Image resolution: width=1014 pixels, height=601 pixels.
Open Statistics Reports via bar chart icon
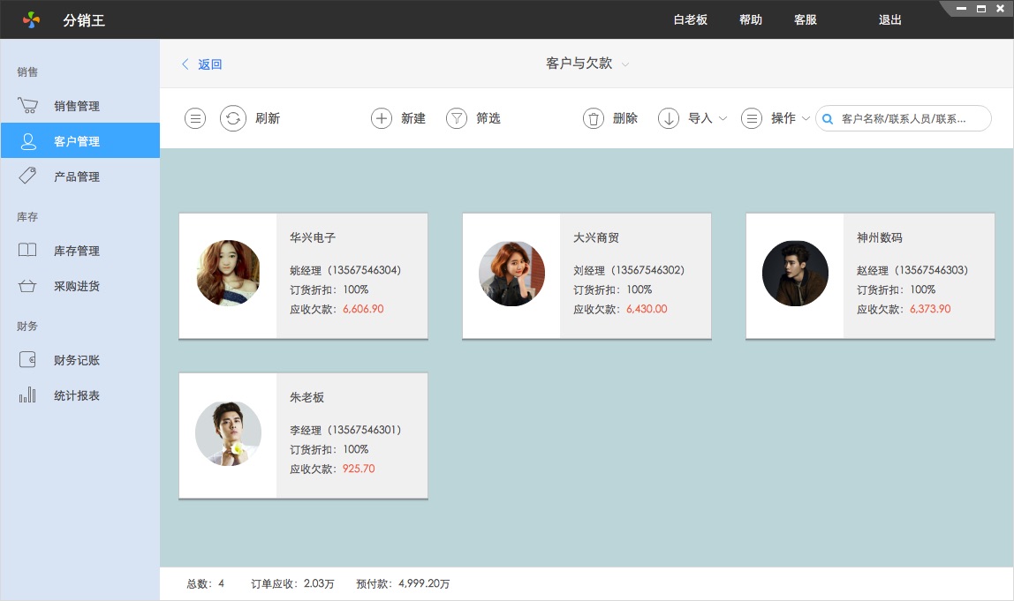[27, 395]
